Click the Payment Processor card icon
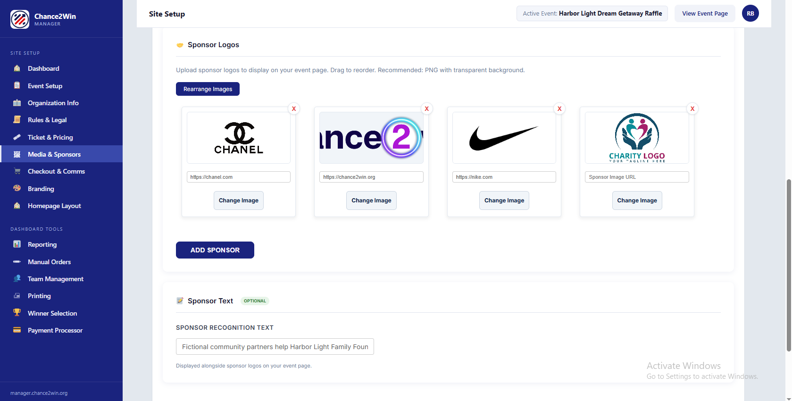Viewport: 792px width, 401px height. (17, 330)
